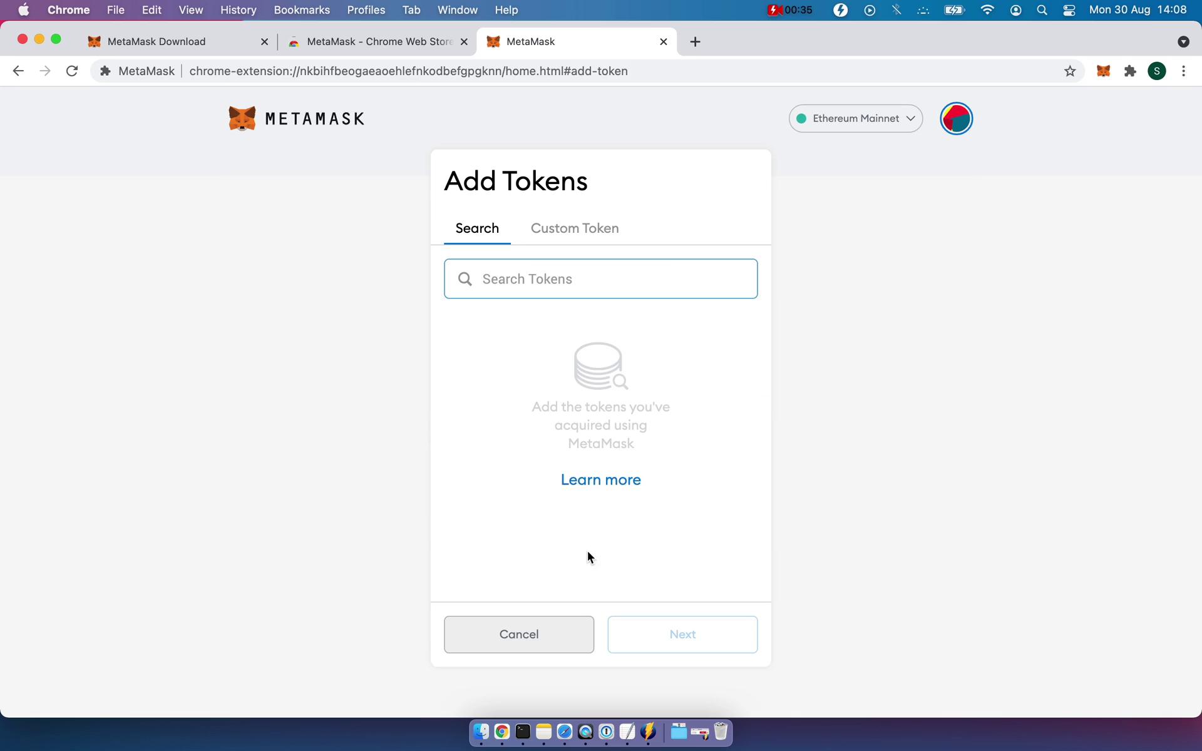Click the extensions puzzle piece icon
1202x751 pixels.
point(1130,71)
